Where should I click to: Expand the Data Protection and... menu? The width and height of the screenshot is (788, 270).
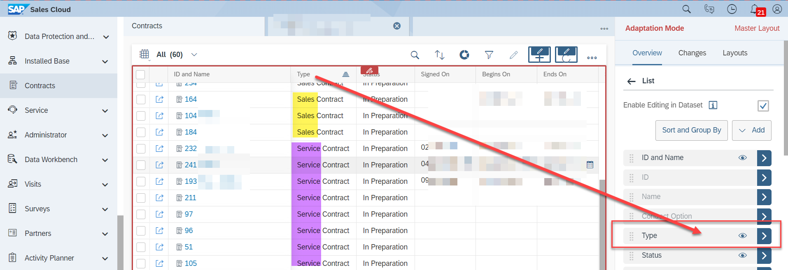(106, 37)
